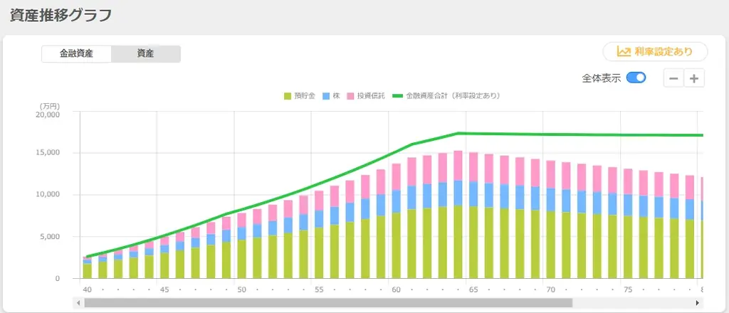Click the zoom in plus button
729x313 pixels.
[694, 78]
